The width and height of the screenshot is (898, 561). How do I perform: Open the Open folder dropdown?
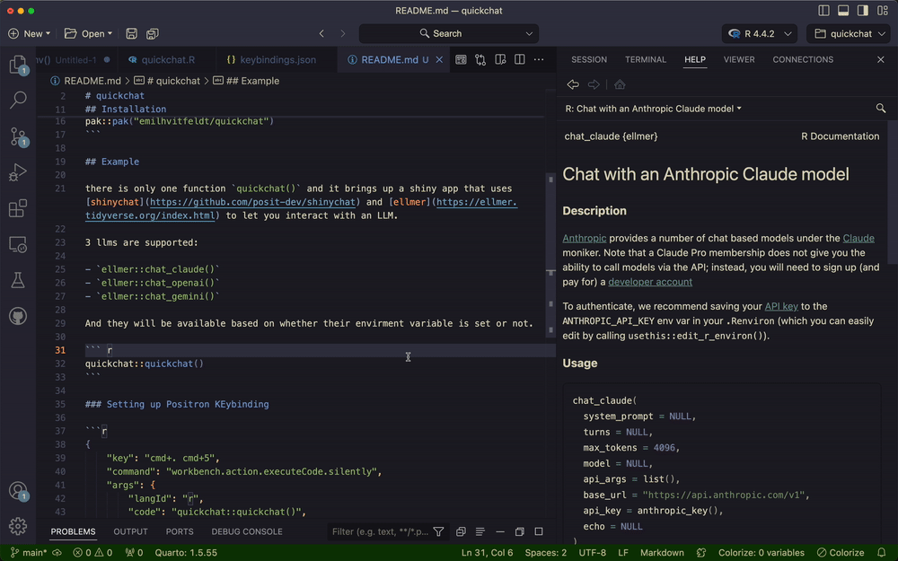[88, 34]
